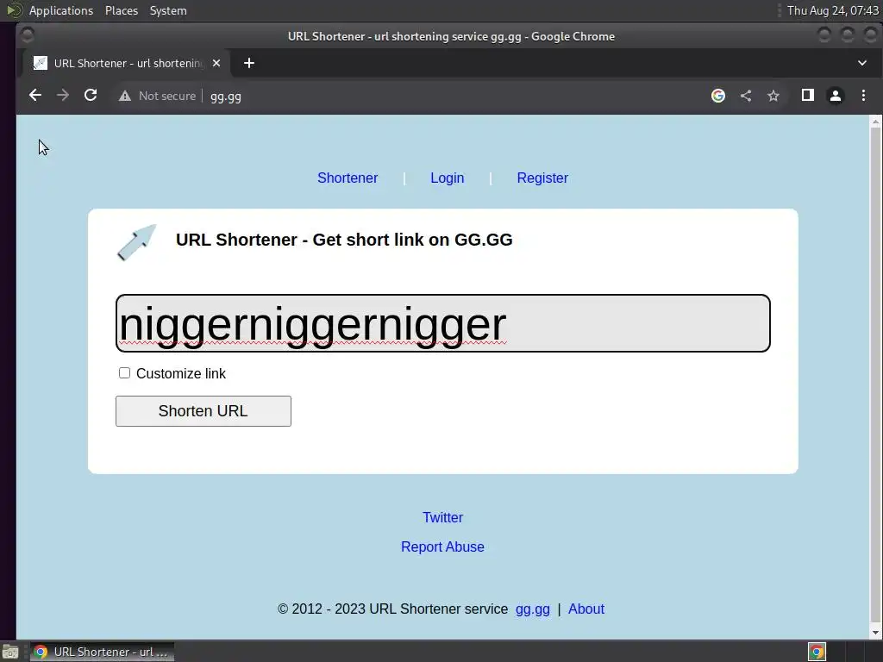Screen dimensions: 883x662
Task: Open the Not secure site info warning
Action: click(157, 97)
